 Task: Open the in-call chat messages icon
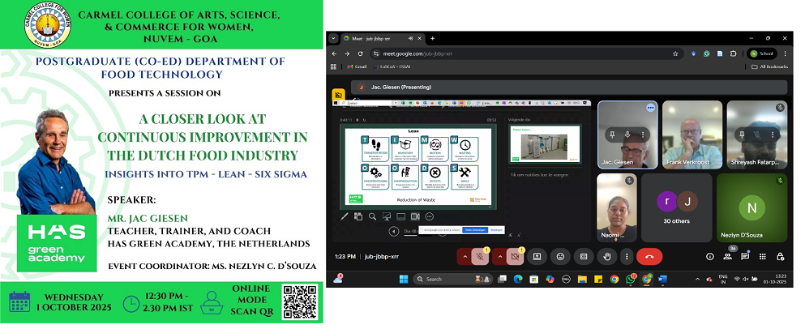pos(745,256)
